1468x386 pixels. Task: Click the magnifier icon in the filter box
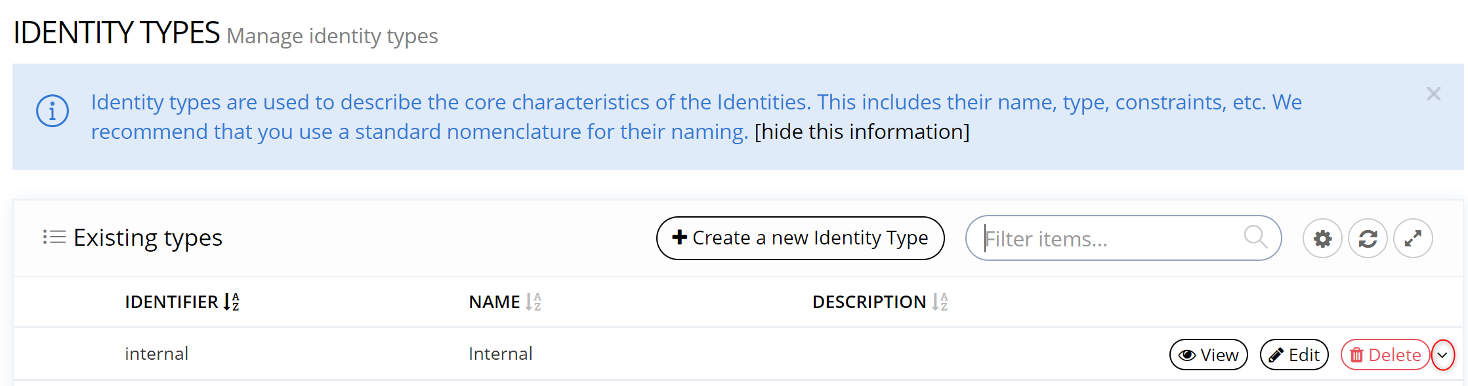[x=1255, y=237]
